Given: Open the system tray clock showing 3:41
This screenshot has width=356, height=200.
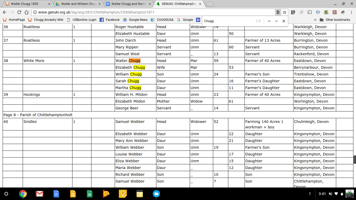Looking at the screenshot, I should tap(322, 194).
